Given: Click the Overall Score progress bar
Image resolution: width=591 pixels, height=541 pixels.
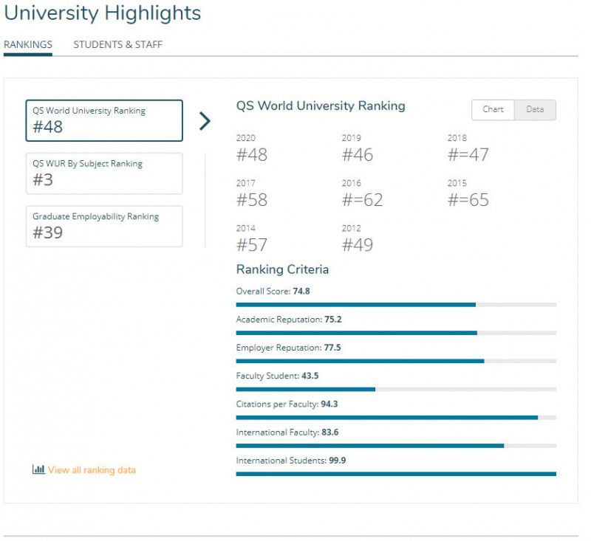Looking at the screenshot, I should 396,305.
